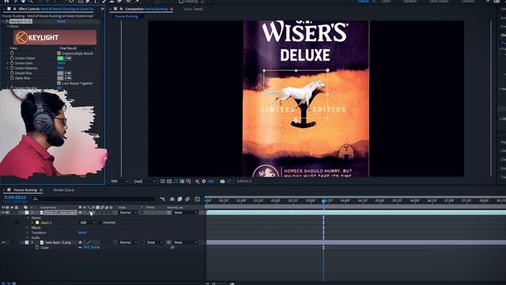Expand the Effects group of layer 1

pyautogui.click(x=28, y=228)
